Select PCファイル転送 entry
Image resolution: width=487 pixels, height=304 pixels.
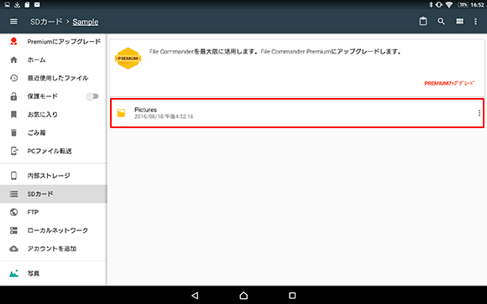54,151
